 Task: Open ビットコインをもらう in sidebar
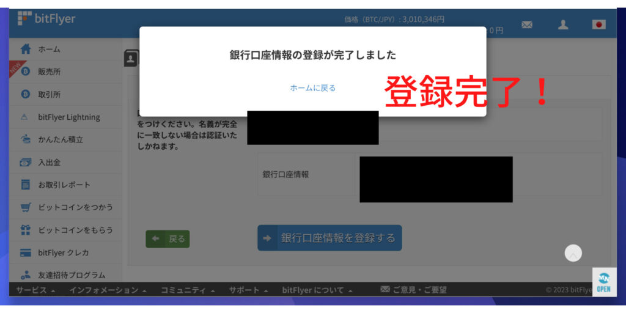[x=65, y=230]
